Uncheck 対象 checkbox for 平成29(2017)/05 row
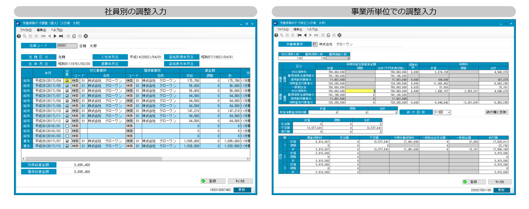529x209 pixels. pyautogui.click(x=67, y=86)
